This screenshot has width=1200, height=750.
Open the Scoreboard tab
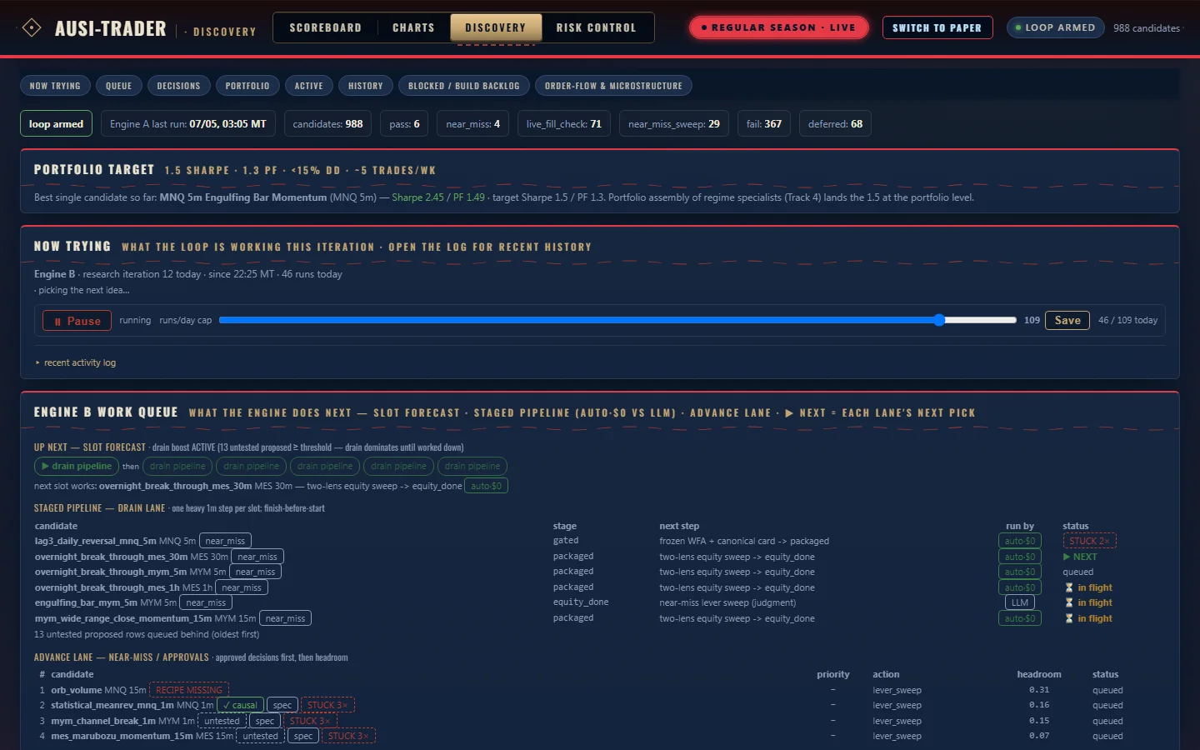326,27
